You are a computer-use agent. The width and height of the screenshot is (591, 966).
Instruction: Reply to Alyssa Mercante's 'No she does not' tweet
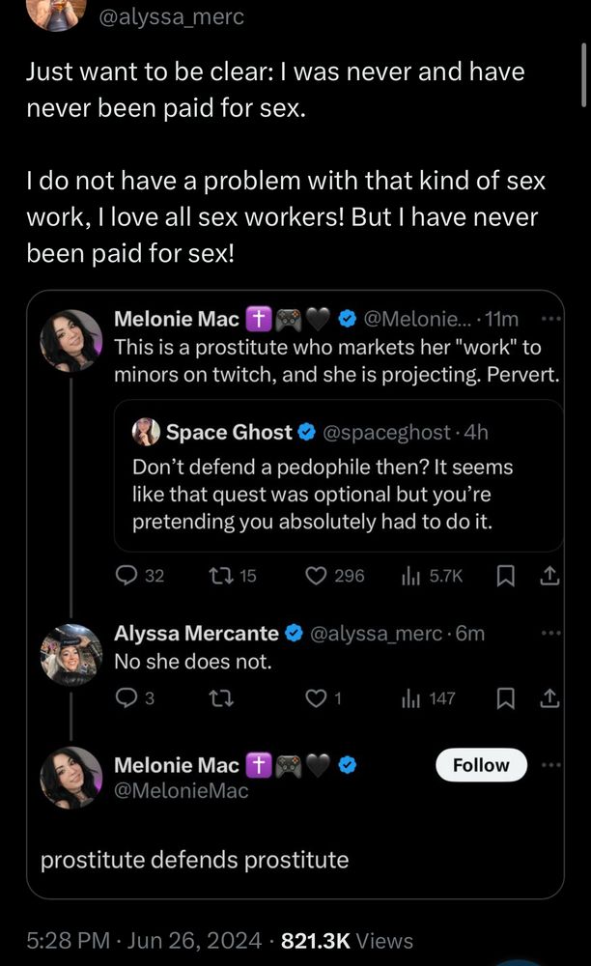[x=127, y=698]
